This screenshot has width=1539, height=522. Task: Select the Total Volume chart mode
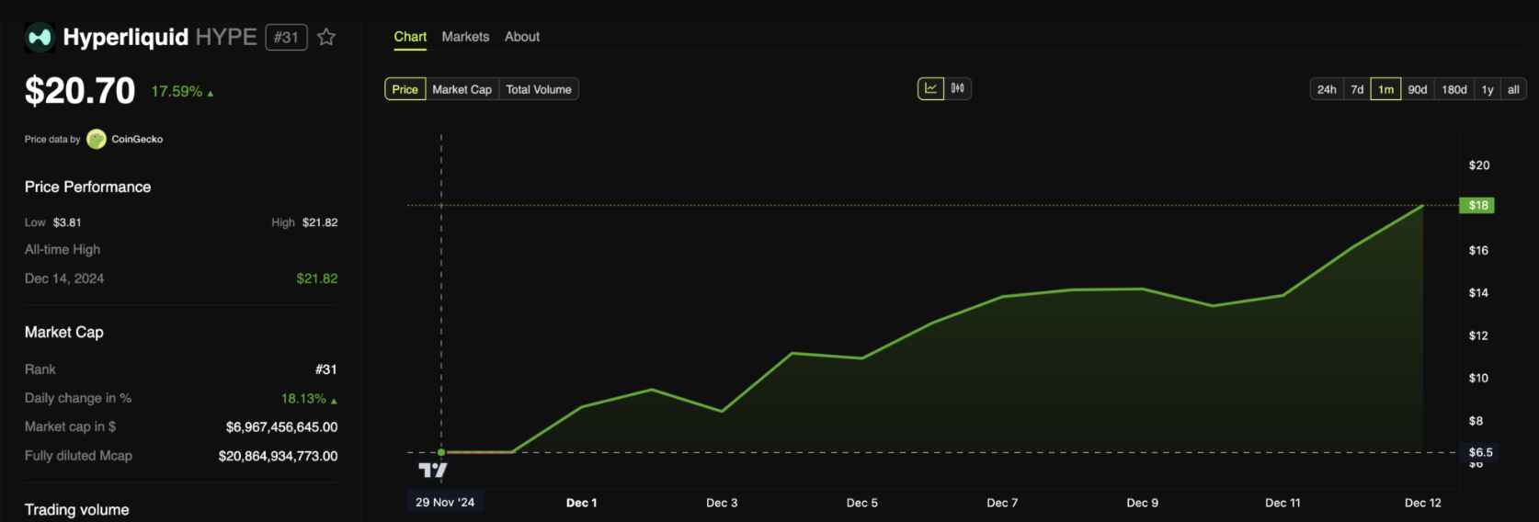(539, 89)
